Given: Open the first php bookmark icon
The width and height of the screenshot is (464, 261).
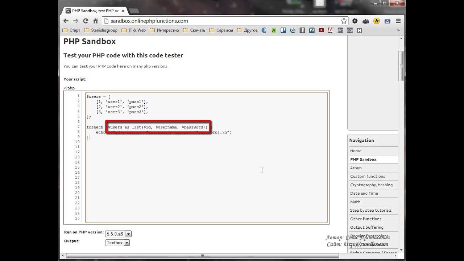Looking at the screenshot, I should point(340,30).
